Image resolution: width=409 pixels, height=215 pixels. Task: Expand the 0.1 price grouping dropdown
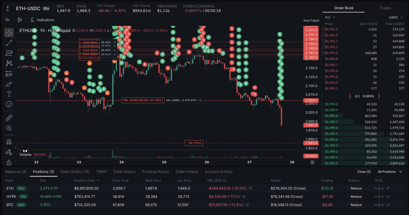tap(330, 18)
